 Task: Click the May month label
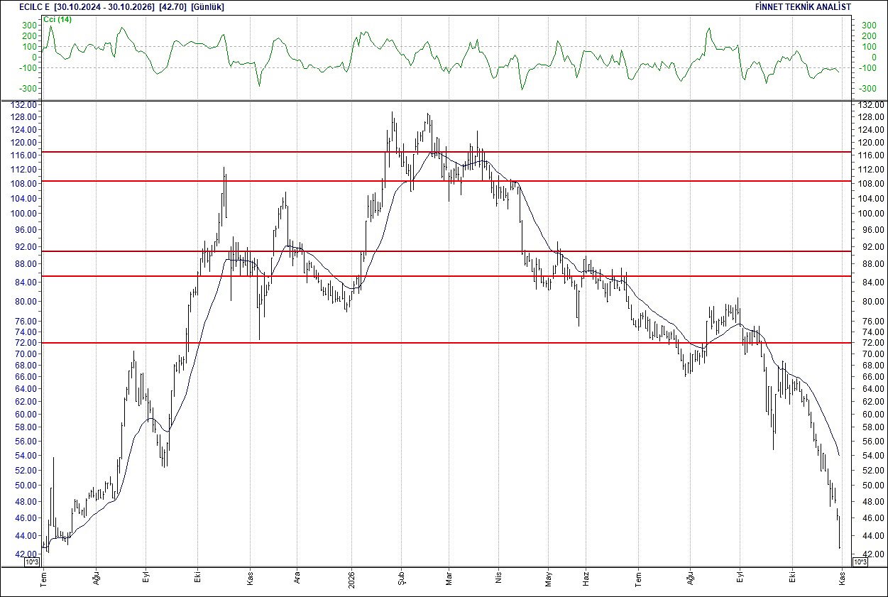(549, 580)
